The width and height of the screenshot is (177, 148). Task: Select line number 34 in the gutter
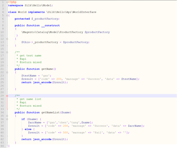pyautogui.click(x=2, y=113)
